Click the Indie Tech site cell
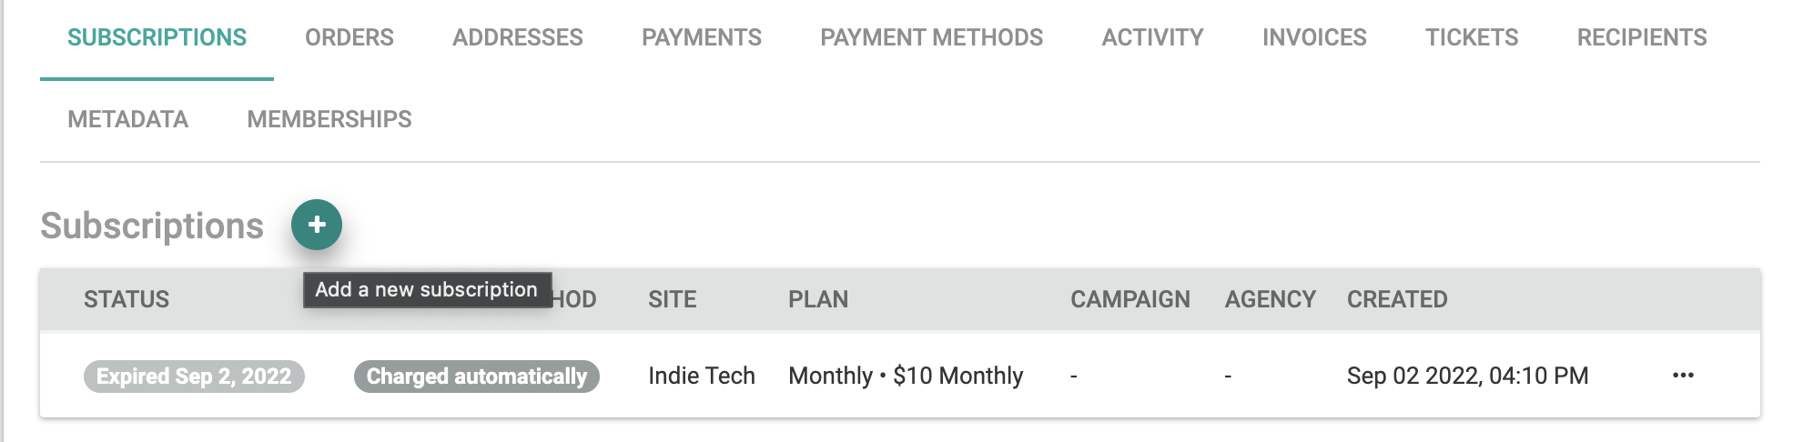The image size is (1793, 442). point(702,376)
